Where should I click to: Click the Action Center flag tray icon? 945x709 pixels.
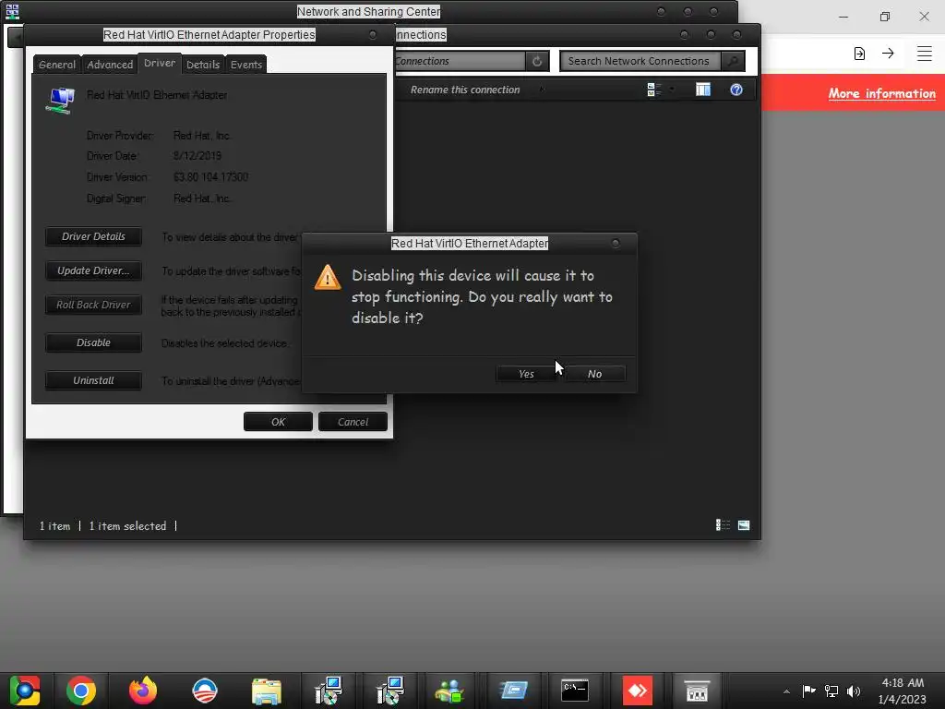808,691
